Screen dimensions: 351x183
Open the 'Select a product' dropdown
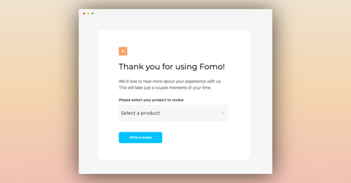click(173, 113)
